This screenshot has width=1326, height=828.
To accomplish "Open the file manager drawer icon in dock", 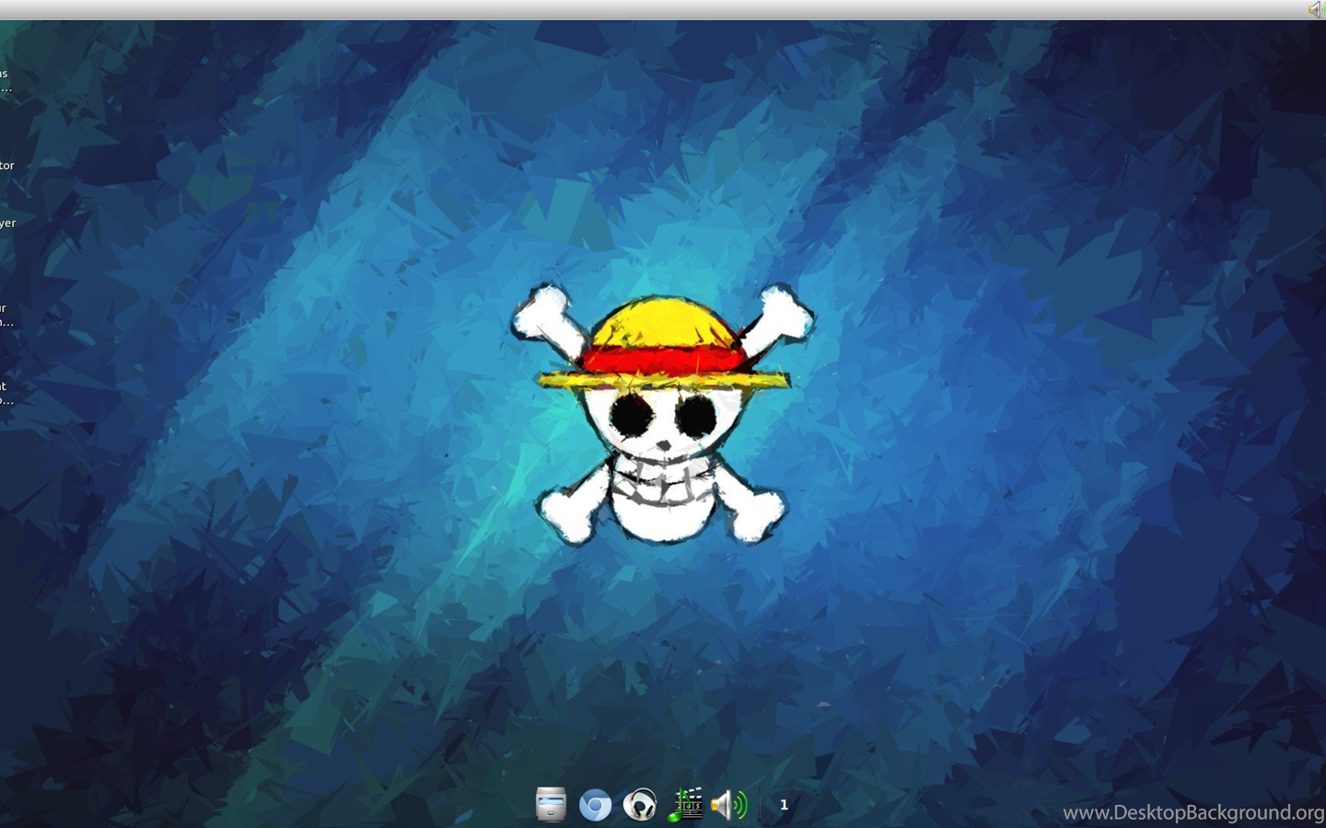I will pyautogui.click(x=551, y=804).
